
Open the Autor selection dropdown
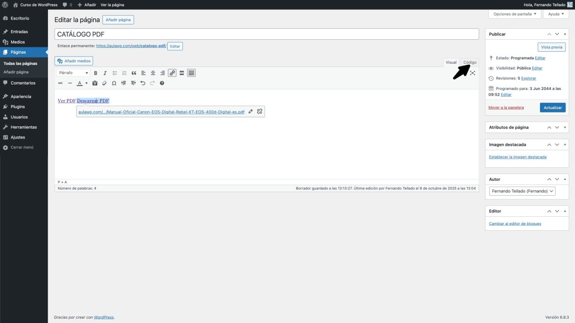pyautogui.click(x=522, y=191)
